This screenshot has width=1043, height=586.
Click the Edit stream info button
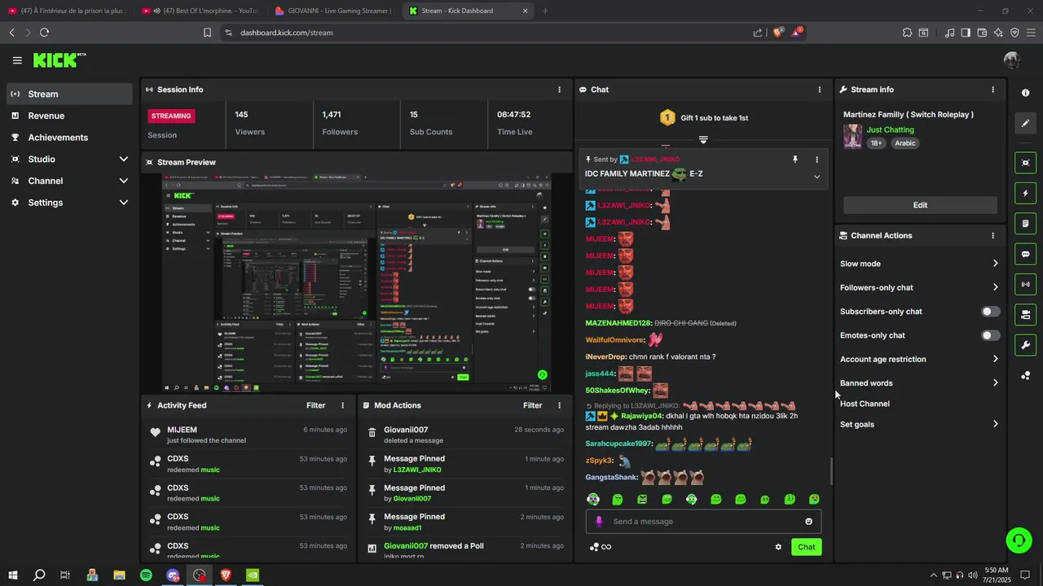point(920,205)
